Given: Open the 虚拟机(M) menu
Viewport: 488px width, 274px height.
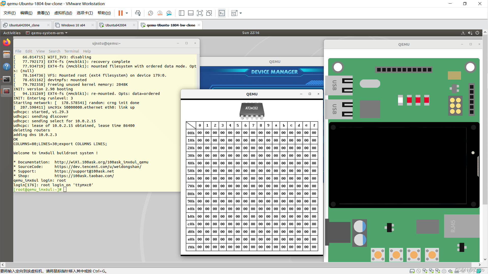Looking at the screenshot, I should pyautogui.click(x=63, y=13).
